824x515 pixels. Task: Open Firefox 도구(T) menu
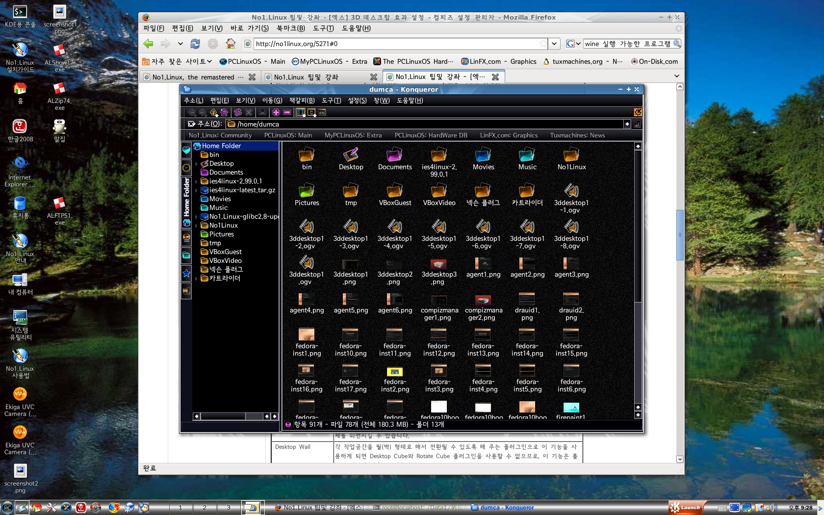click(324, 28)
